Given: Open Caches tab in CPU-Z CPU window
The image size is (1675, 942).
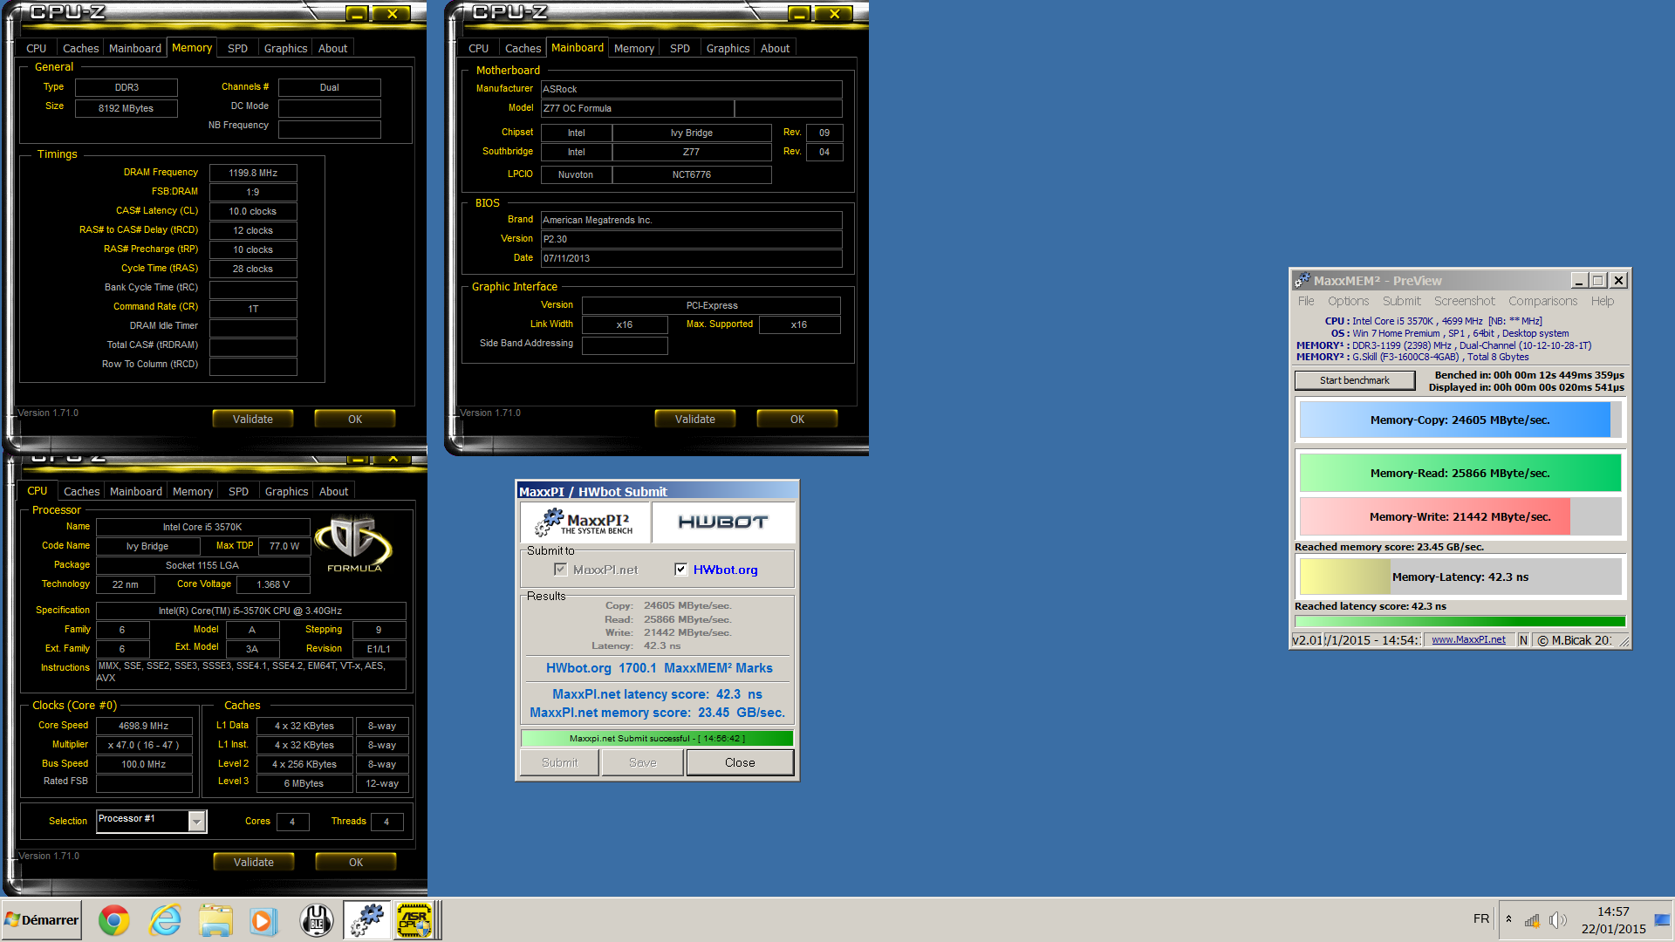Looking at the screenshot, I should [x=81, y=491].
